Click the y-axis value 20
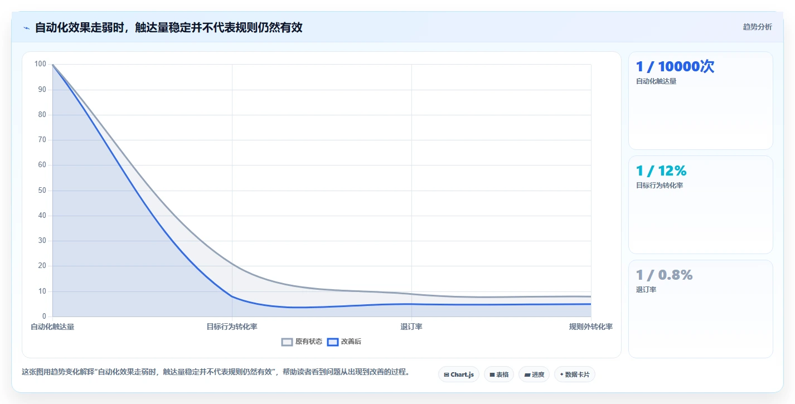 [x=42, y=266]
